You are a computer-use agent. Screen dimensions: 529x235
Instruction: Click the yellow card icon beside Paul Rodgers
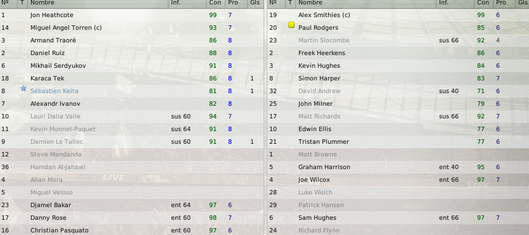(x=291, y=25)
